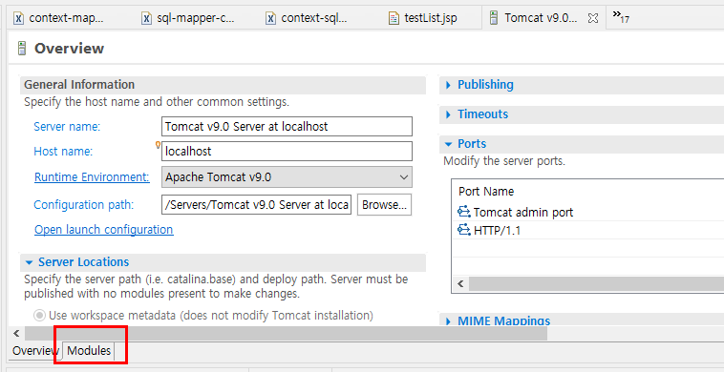Switch to the Overview bottom tab
This screenshot has height=372, width=724.
point(35,351)
